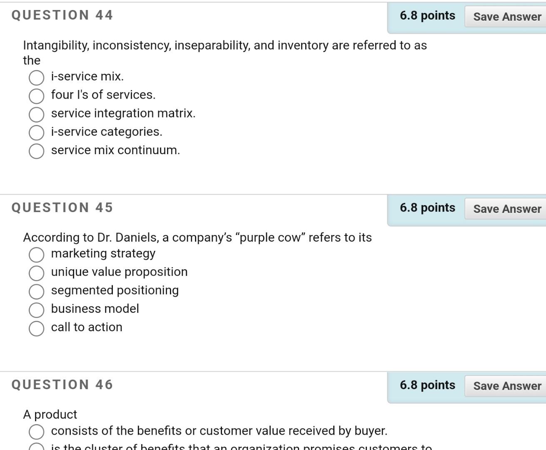Pick "segmented positioning" in Question 45
The image size is (546, 450).
tap(37, 291)
